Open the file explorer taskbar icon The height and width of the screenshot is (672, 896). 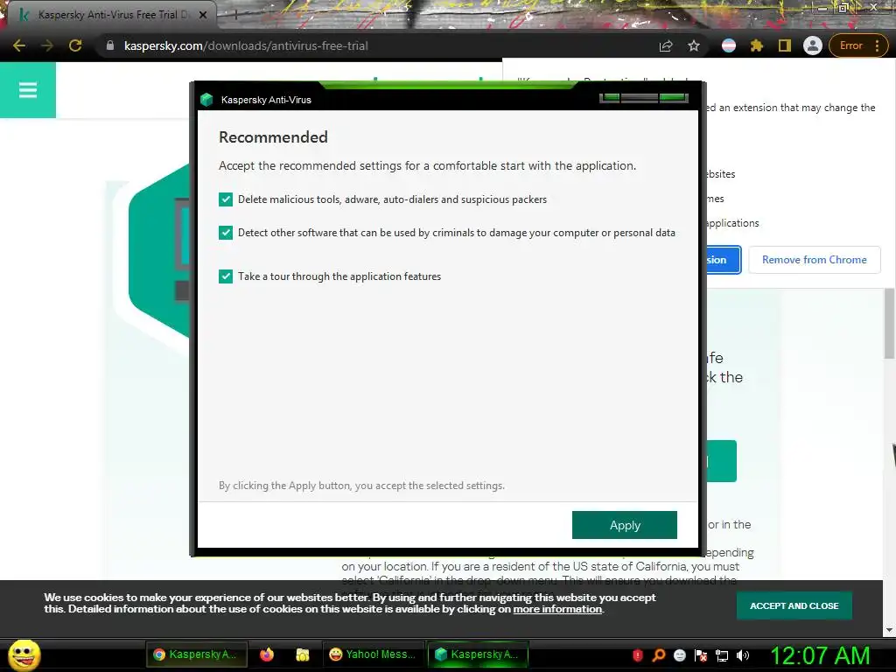coord(302,654)
